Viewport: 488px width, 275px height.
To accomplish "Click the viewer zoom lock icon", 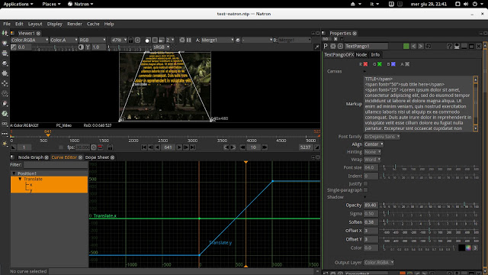I will [x=130, y=40].
